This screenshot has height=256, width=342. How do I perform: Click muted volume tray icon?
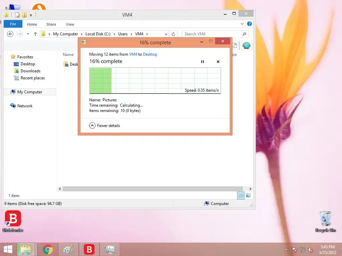tap(310, 250)
